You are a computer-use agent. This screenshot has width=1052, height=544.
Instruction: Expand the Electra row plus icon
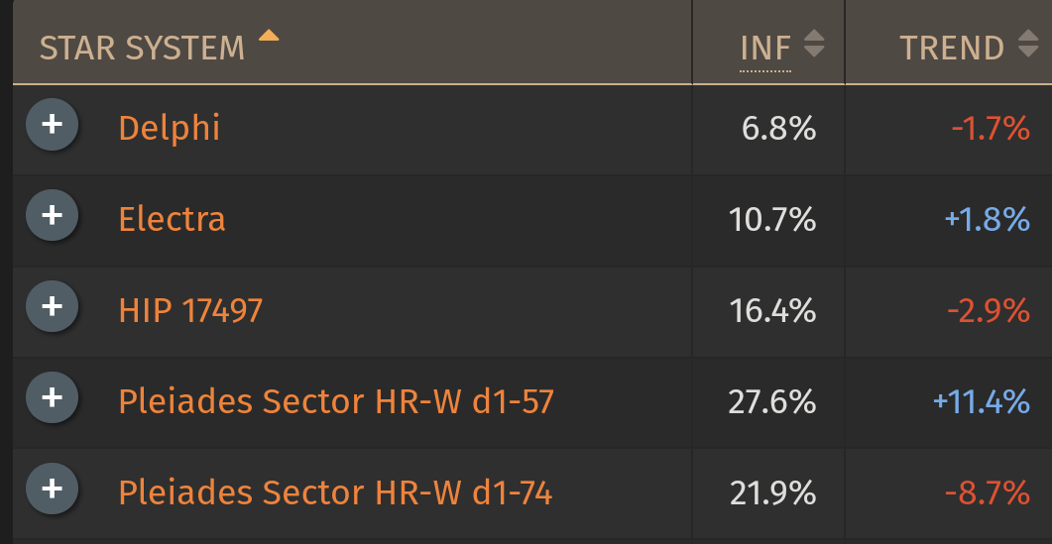[52, 215]
